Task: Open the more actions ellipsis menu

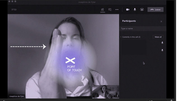Action: coord(117,10)
